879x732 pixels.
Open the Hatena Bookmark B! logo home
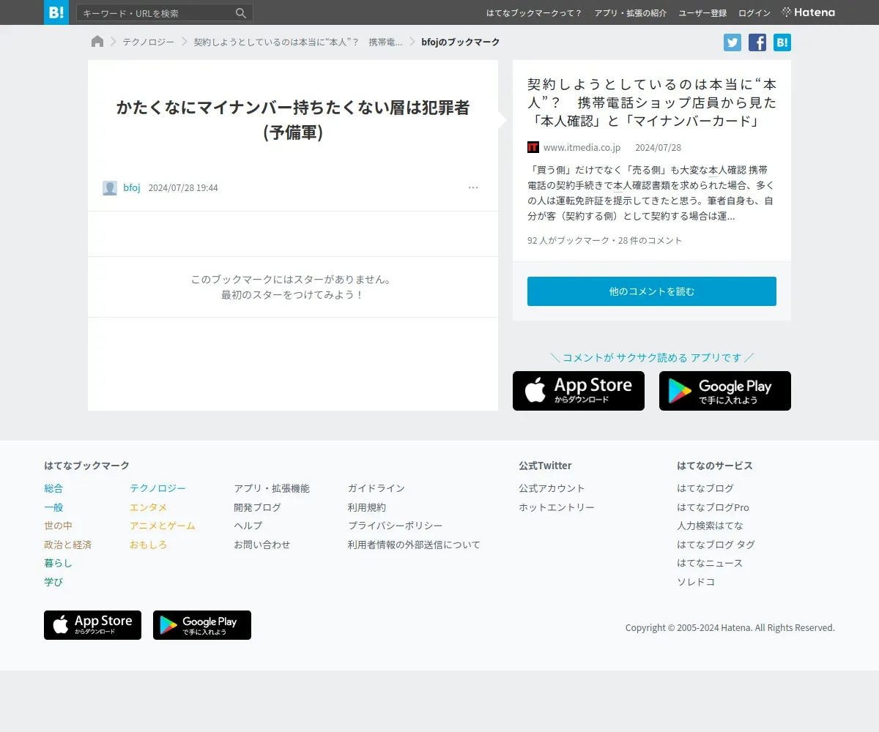pyautogui.click(x=56, y=12)
